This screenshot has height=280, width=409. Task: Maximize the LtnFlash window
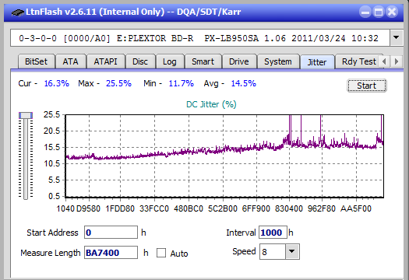pyautogui.click(x=379, y=12)
